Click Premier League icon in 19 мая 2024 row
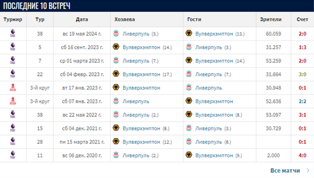 pyautogui.click(x=13, y=33)
